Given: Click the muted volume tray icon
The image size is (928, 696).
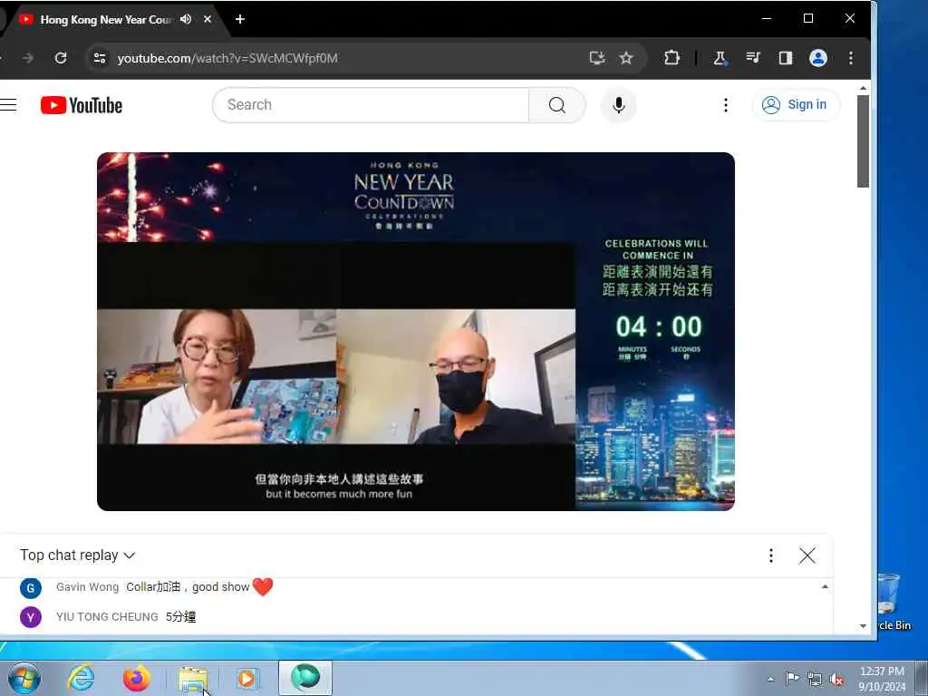Looking at the screenshot, I should (x=836, y=680).
